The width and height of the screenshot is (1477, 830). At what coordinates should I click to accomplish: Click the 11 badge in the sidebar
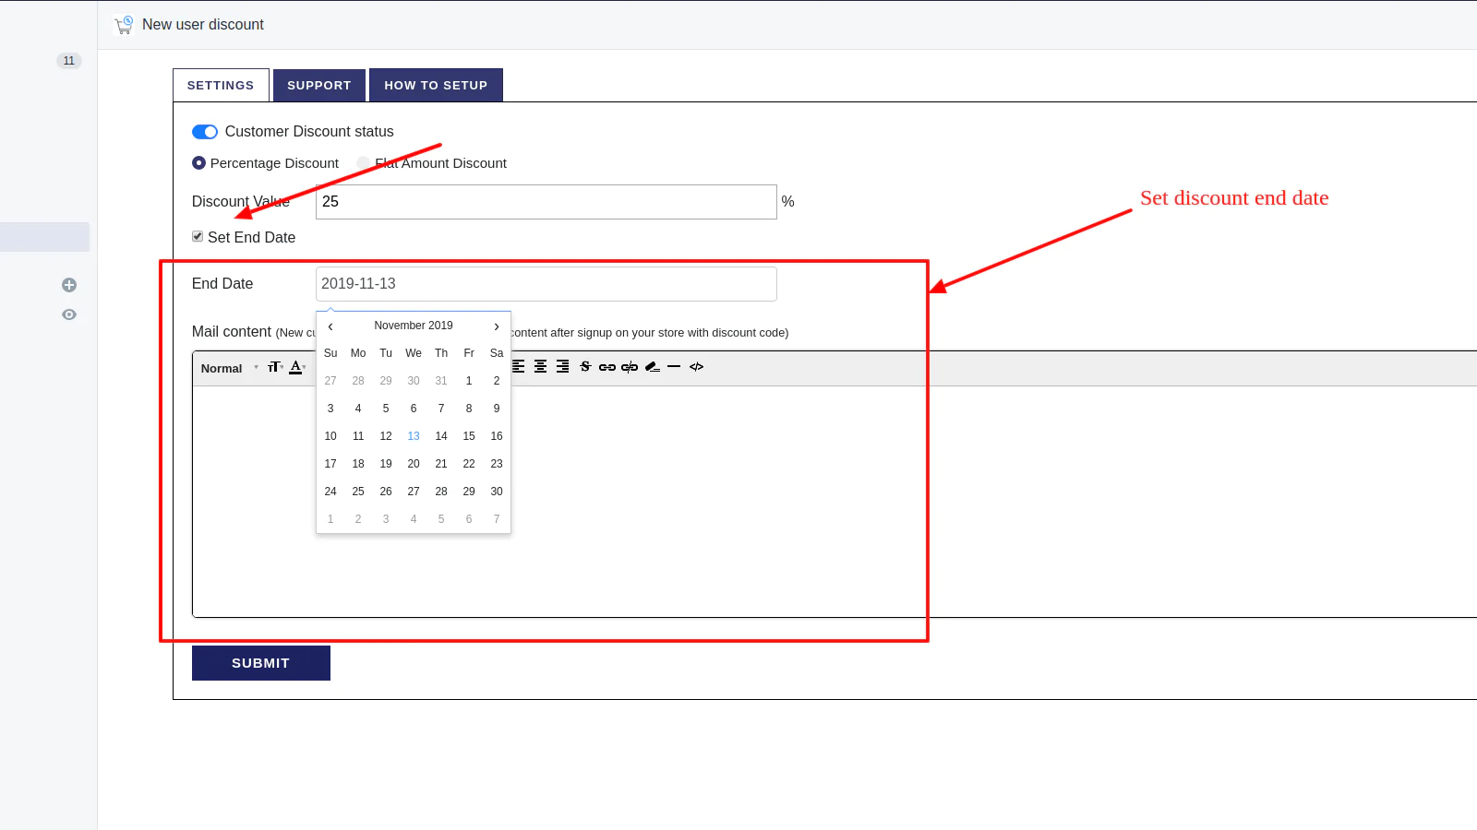click(69, 61)
